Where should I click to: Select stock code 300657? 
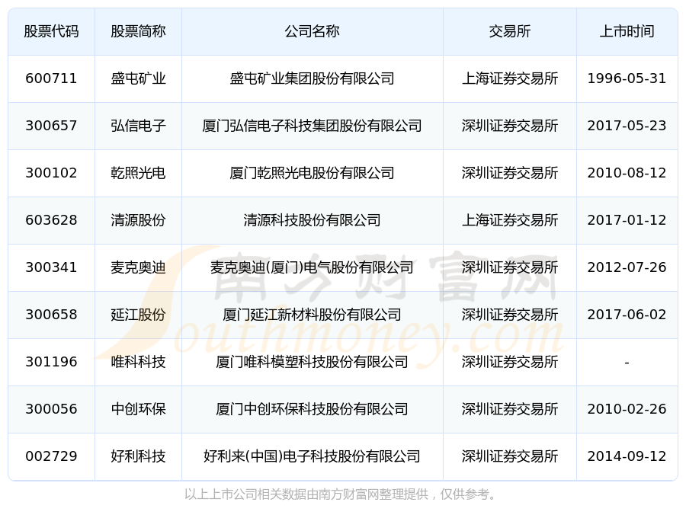51,126
